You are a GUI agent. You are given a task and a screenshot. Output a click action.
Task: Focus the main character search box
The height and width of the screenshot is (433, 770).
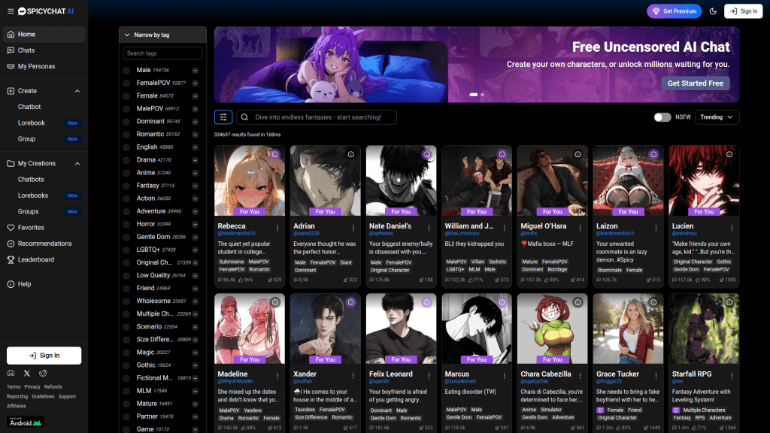point(317,117)
